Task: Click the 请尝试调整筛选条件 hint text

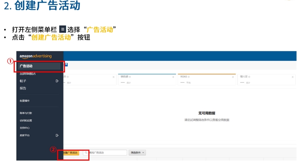Action: click(207, 120)
